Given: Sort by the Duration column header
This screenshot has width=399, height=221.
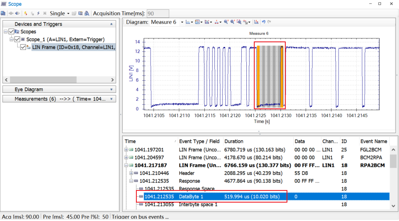Looking at the screenshot, I should click(x=258, y=141).
